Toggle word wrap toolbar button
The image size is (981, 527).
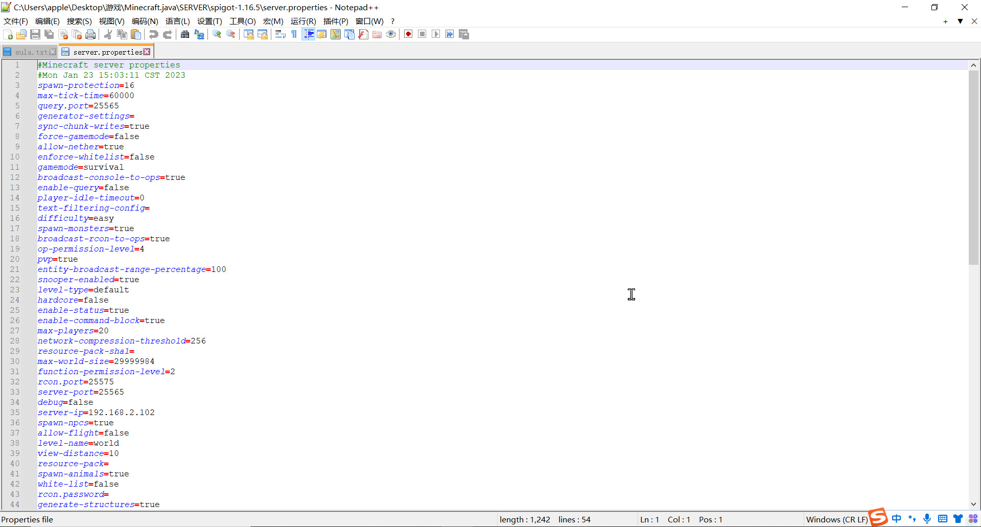click(280, 34)
